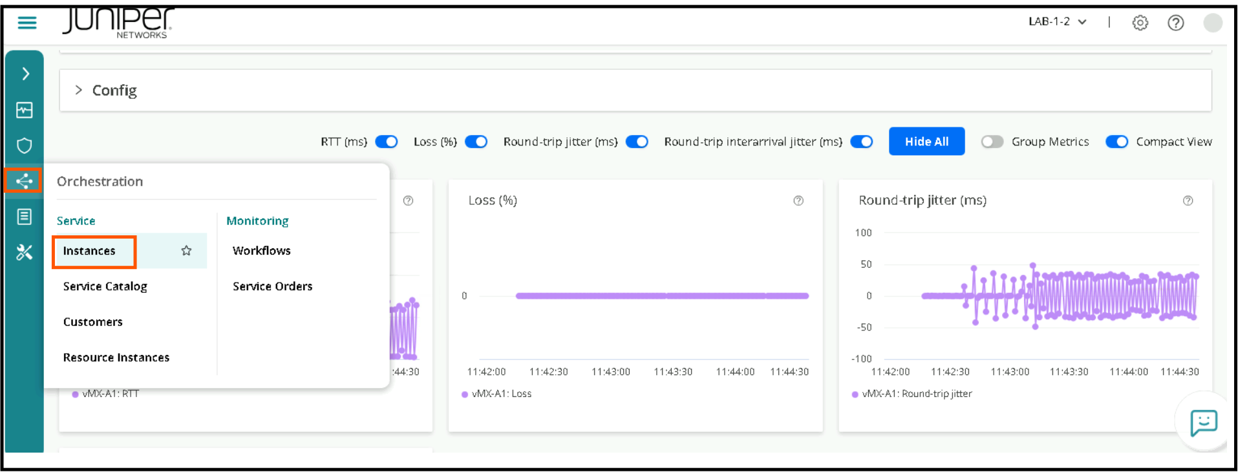Enable the Group Metrics toggle
This screenshot has width=1238, height=472.
(x=992, y=142)
